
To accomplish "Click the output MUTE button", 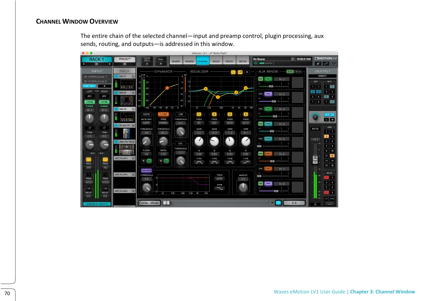I will pos(315,129).
